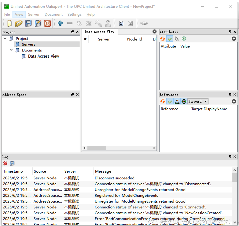Clear log with red X icon
Screen dimensions: 239x226
[x=5, y=163]
